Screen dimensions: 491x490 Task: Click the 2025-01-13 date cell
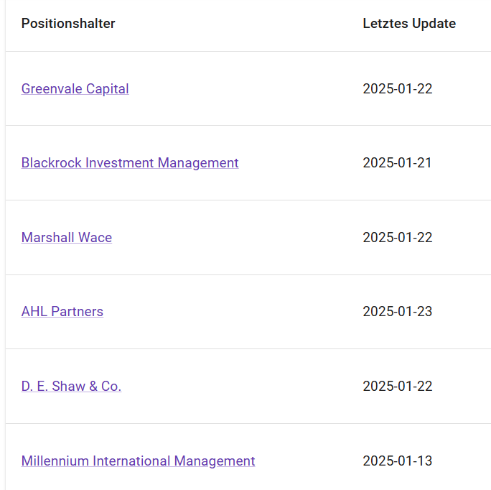tap(397, 461)
